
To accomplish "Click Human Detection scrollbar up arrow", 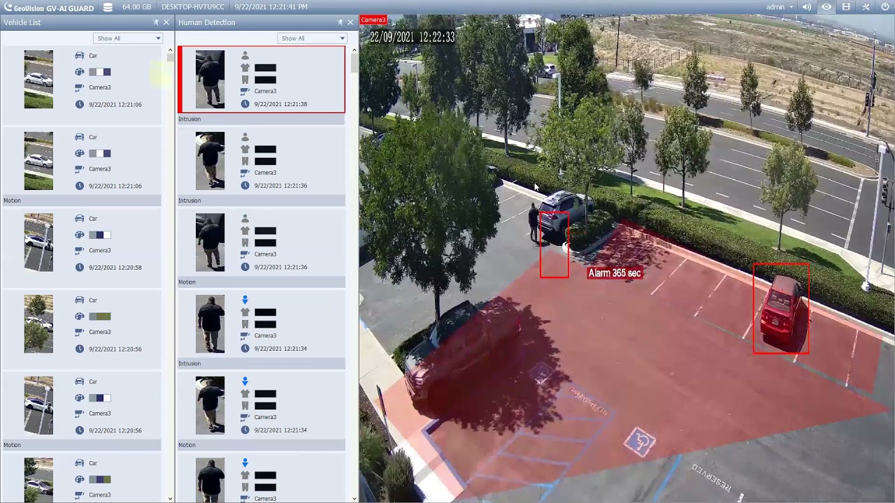I will pos(354,50).
